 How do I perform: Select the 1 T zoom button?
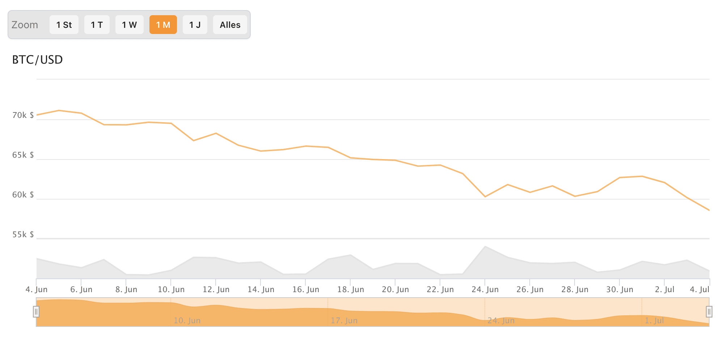97,25
